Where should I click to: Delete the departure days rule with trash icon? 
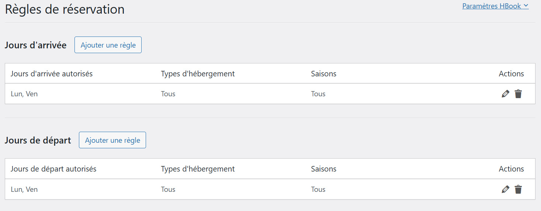(x=518, y=190)
